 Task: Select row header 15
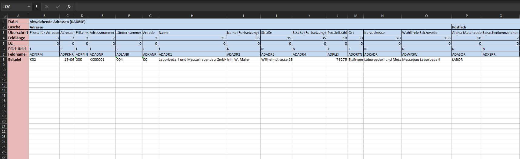4,96
